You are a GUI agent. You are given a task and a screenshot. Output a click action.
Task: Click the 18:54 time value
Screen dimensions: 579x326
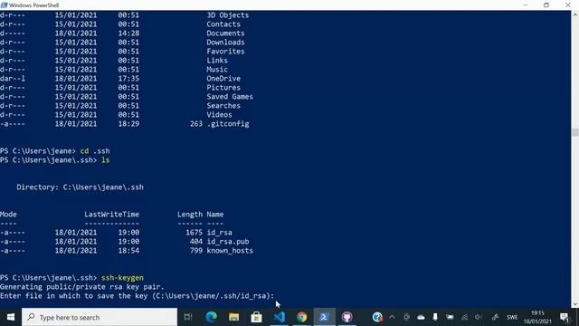coord(128,251)
